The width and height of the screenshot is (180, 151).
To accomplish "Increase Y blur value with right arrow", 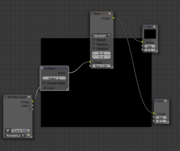I will click(x=109, y=57).
